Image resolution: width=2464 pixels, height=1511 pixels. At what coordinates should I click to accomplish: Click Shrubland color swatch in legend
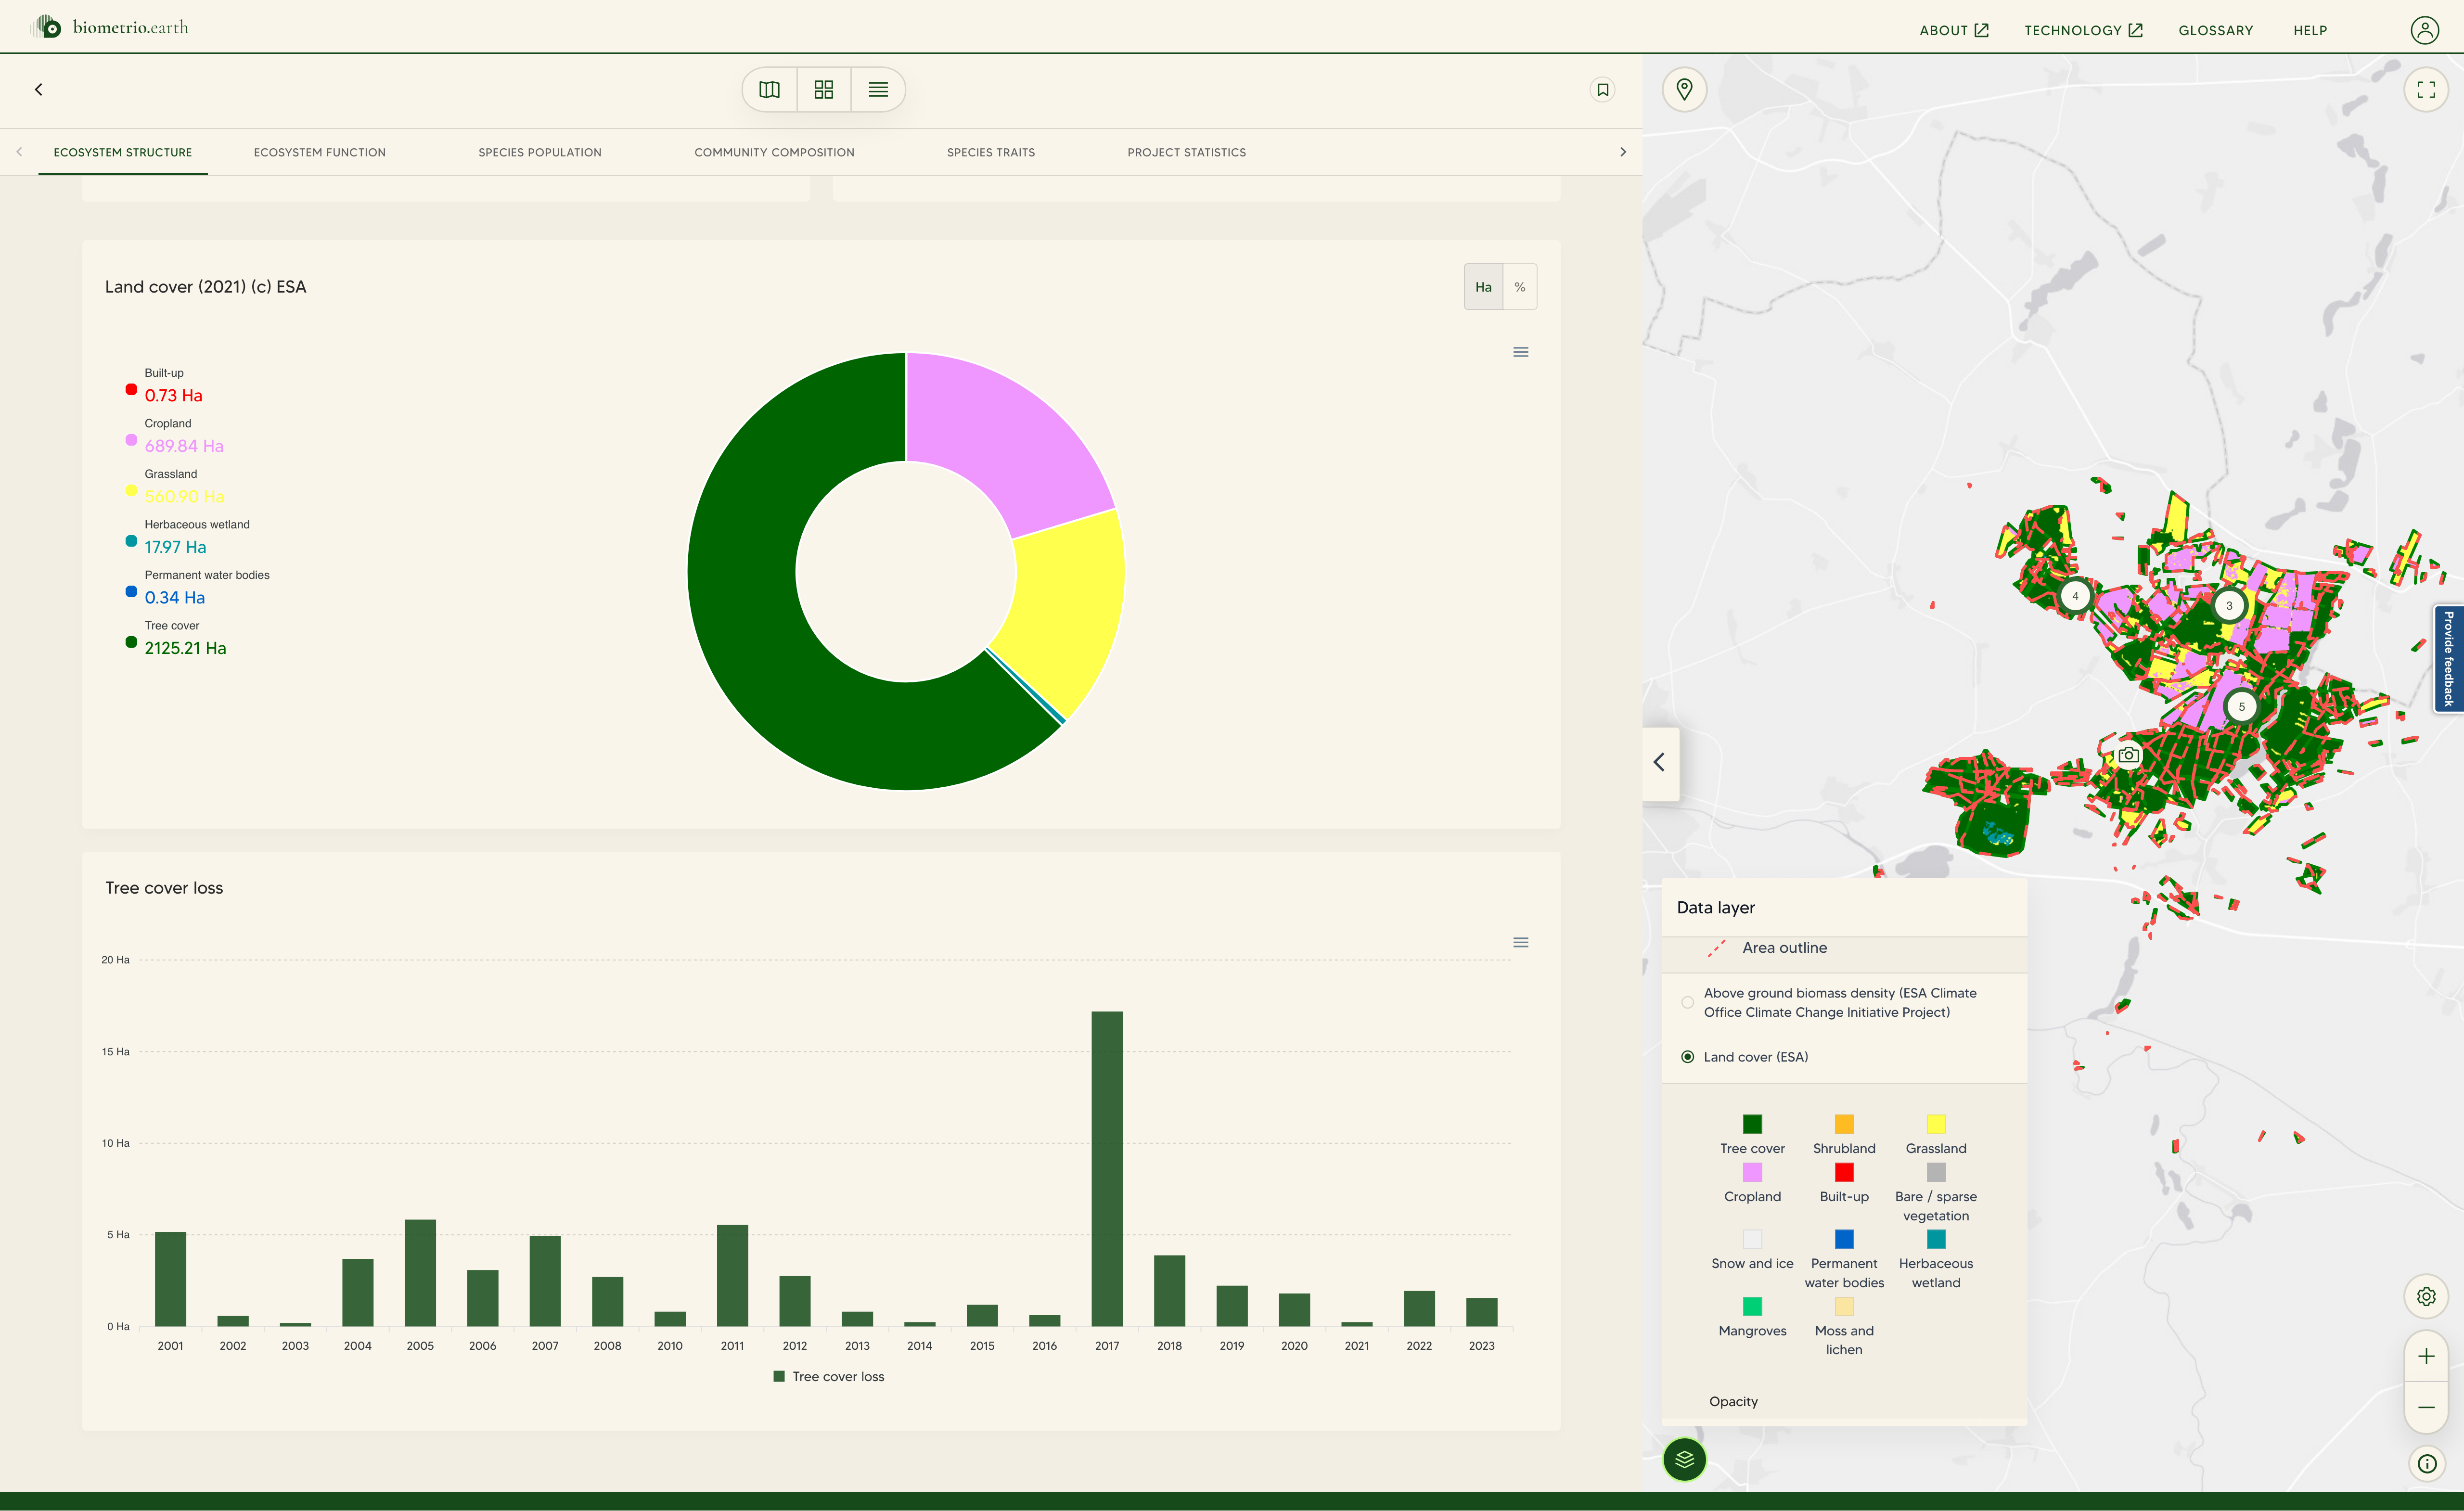[x=1844, y=1124]
